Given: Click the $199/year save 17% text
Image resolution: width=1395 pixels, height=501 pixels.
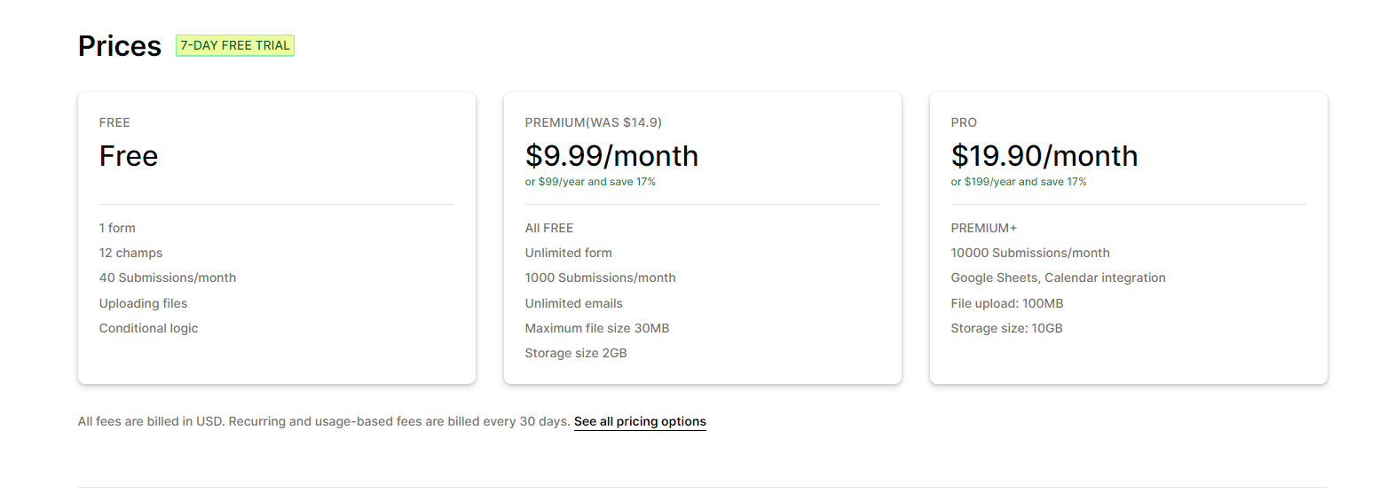Looking at the screenshot, I should click(1019, 182).
